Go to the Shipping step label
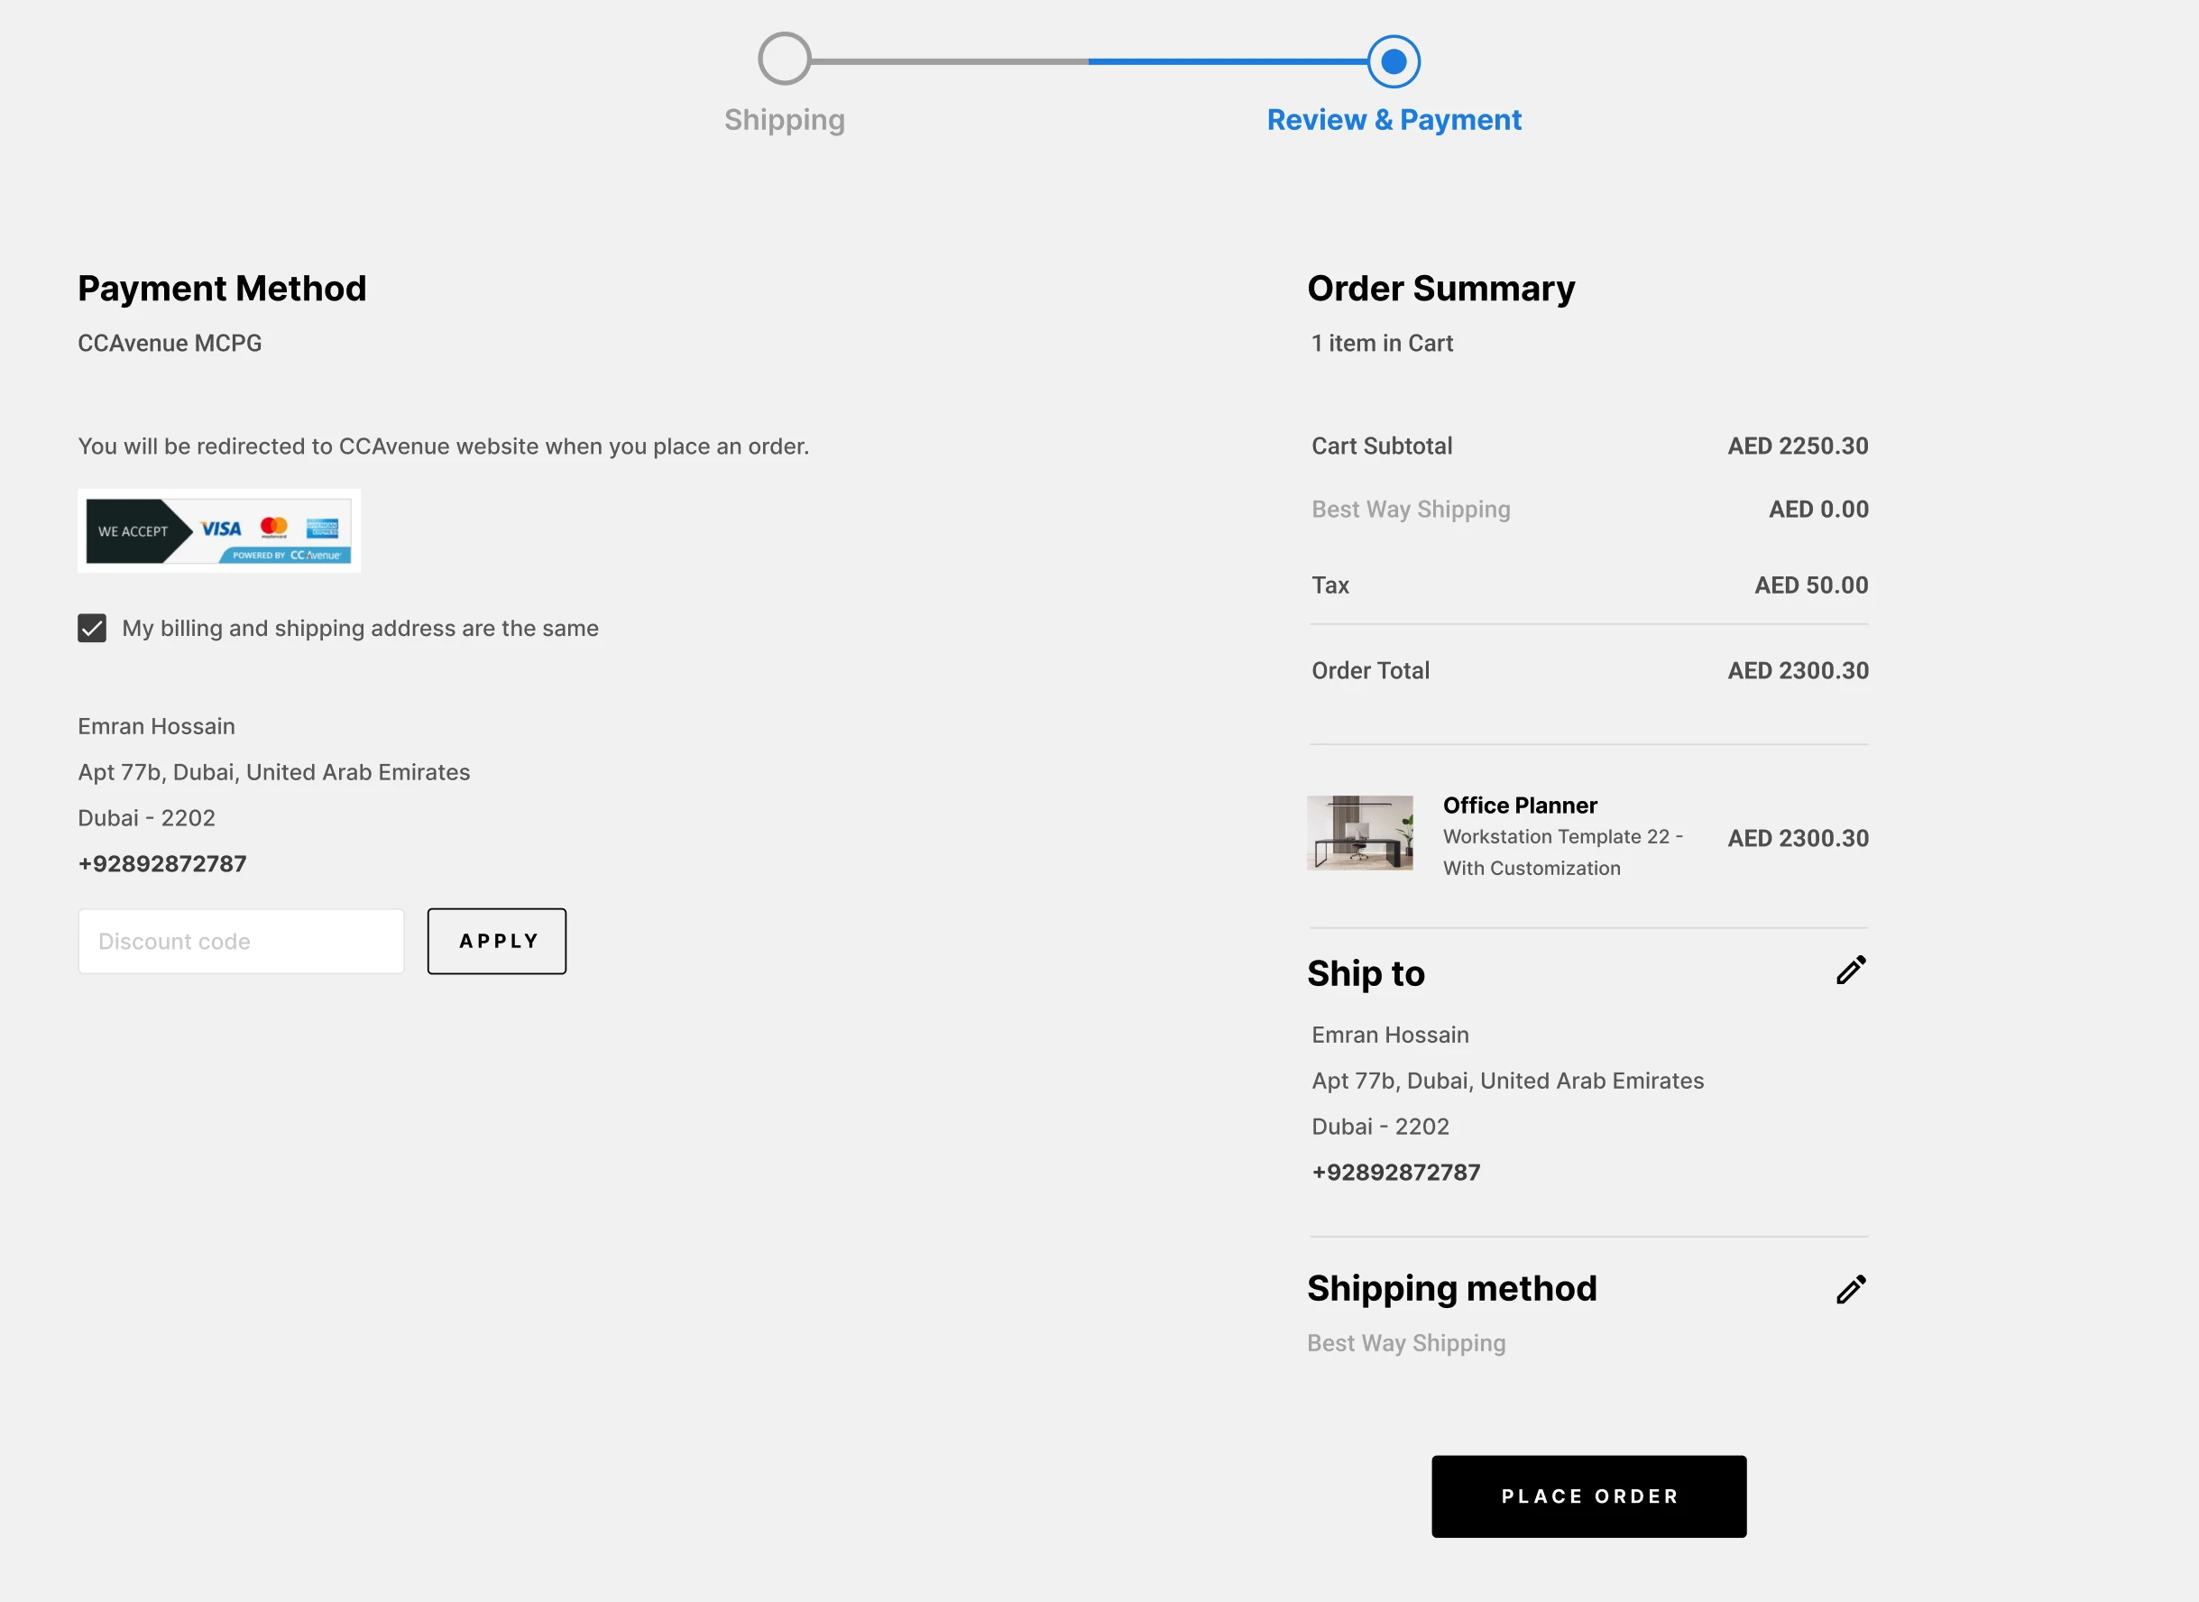Screen dimensions: 2199x1602 click(x=785, y=119)
